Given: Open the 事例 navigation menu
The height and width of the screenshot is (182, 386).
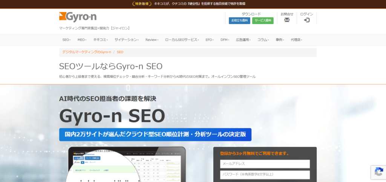Looking at the screenshot, I should [280, 40].
